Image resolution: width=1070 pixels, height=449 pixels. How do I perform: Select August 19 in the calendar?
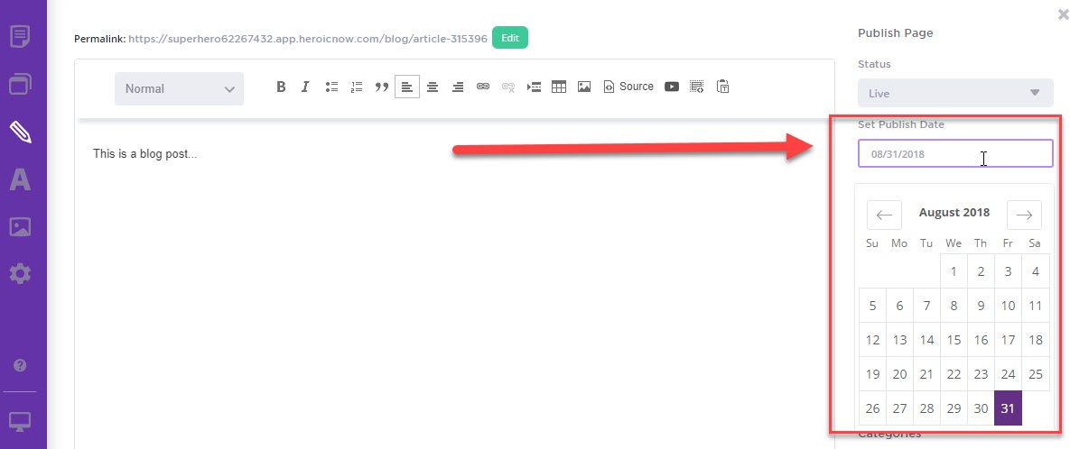tap(872, 373)
